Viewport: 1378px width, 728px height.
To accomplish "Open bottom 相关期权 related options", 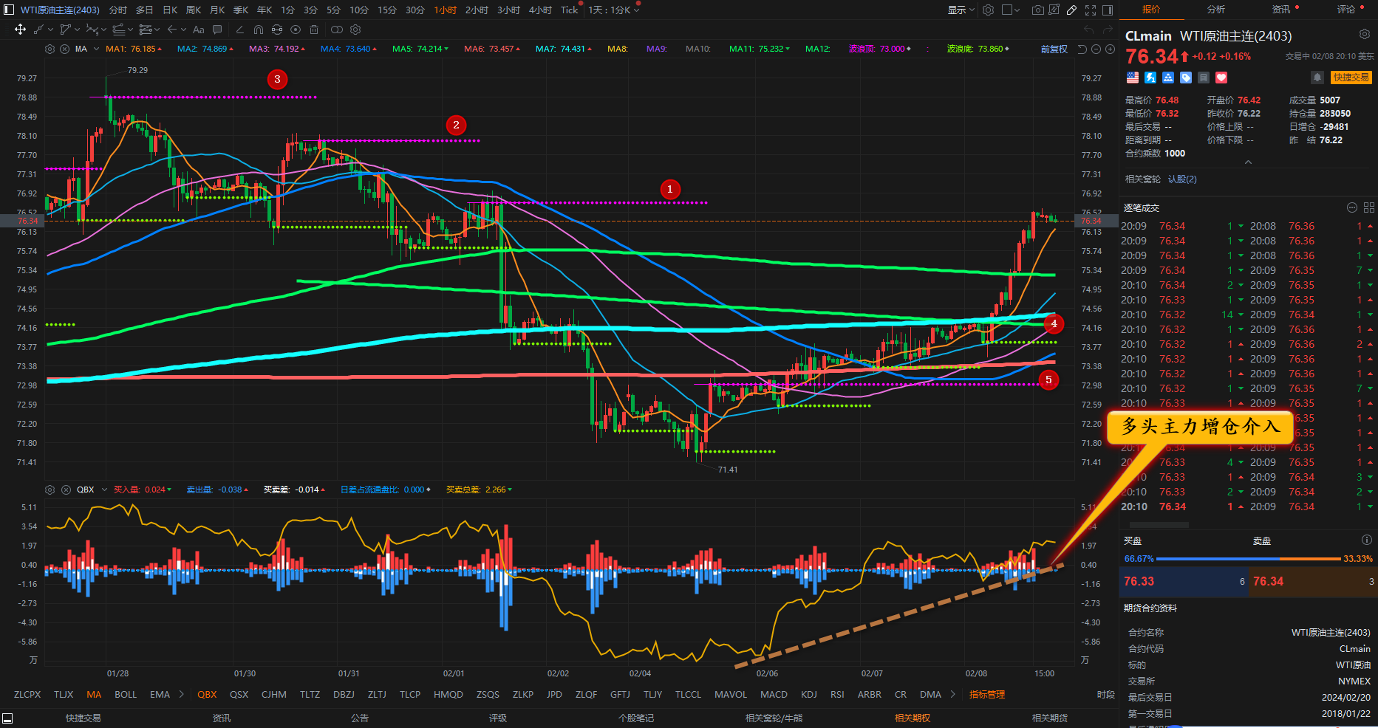I will (x=912, y=718).
